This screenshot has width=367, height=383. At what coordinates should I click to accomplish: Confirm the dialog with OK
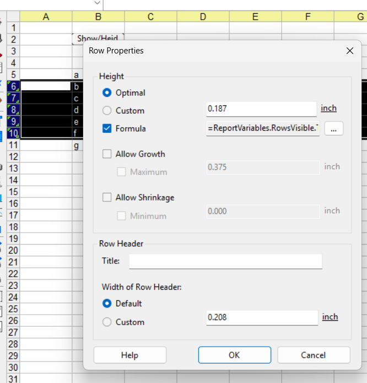[234, 355]
